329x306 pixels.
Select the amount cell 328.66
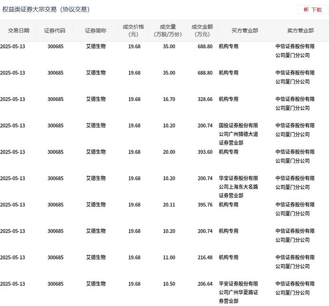[x=205, y=99]
